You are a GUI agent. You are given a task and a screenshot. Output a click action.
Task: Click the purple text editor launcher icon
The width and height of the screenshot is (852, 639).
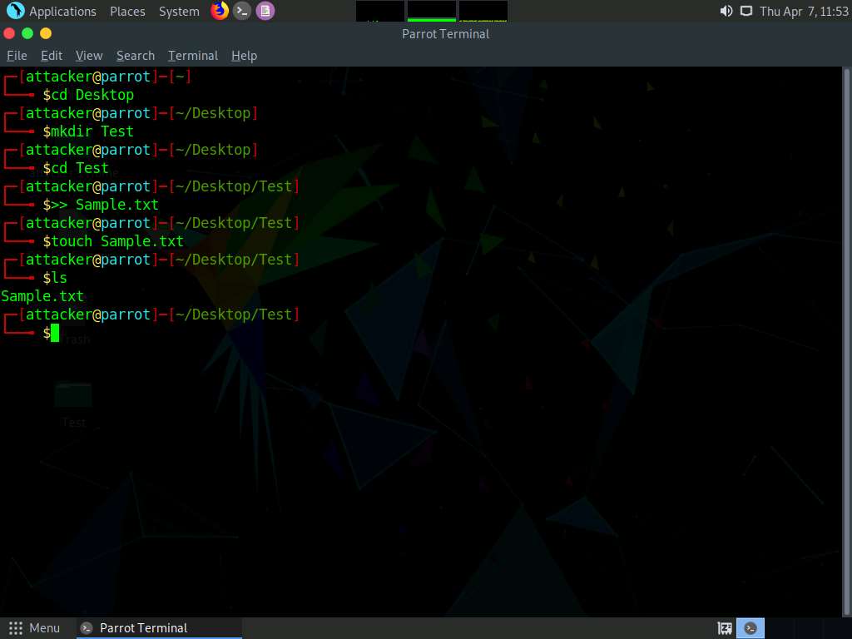pyautogui.click(x=265, y=11)
